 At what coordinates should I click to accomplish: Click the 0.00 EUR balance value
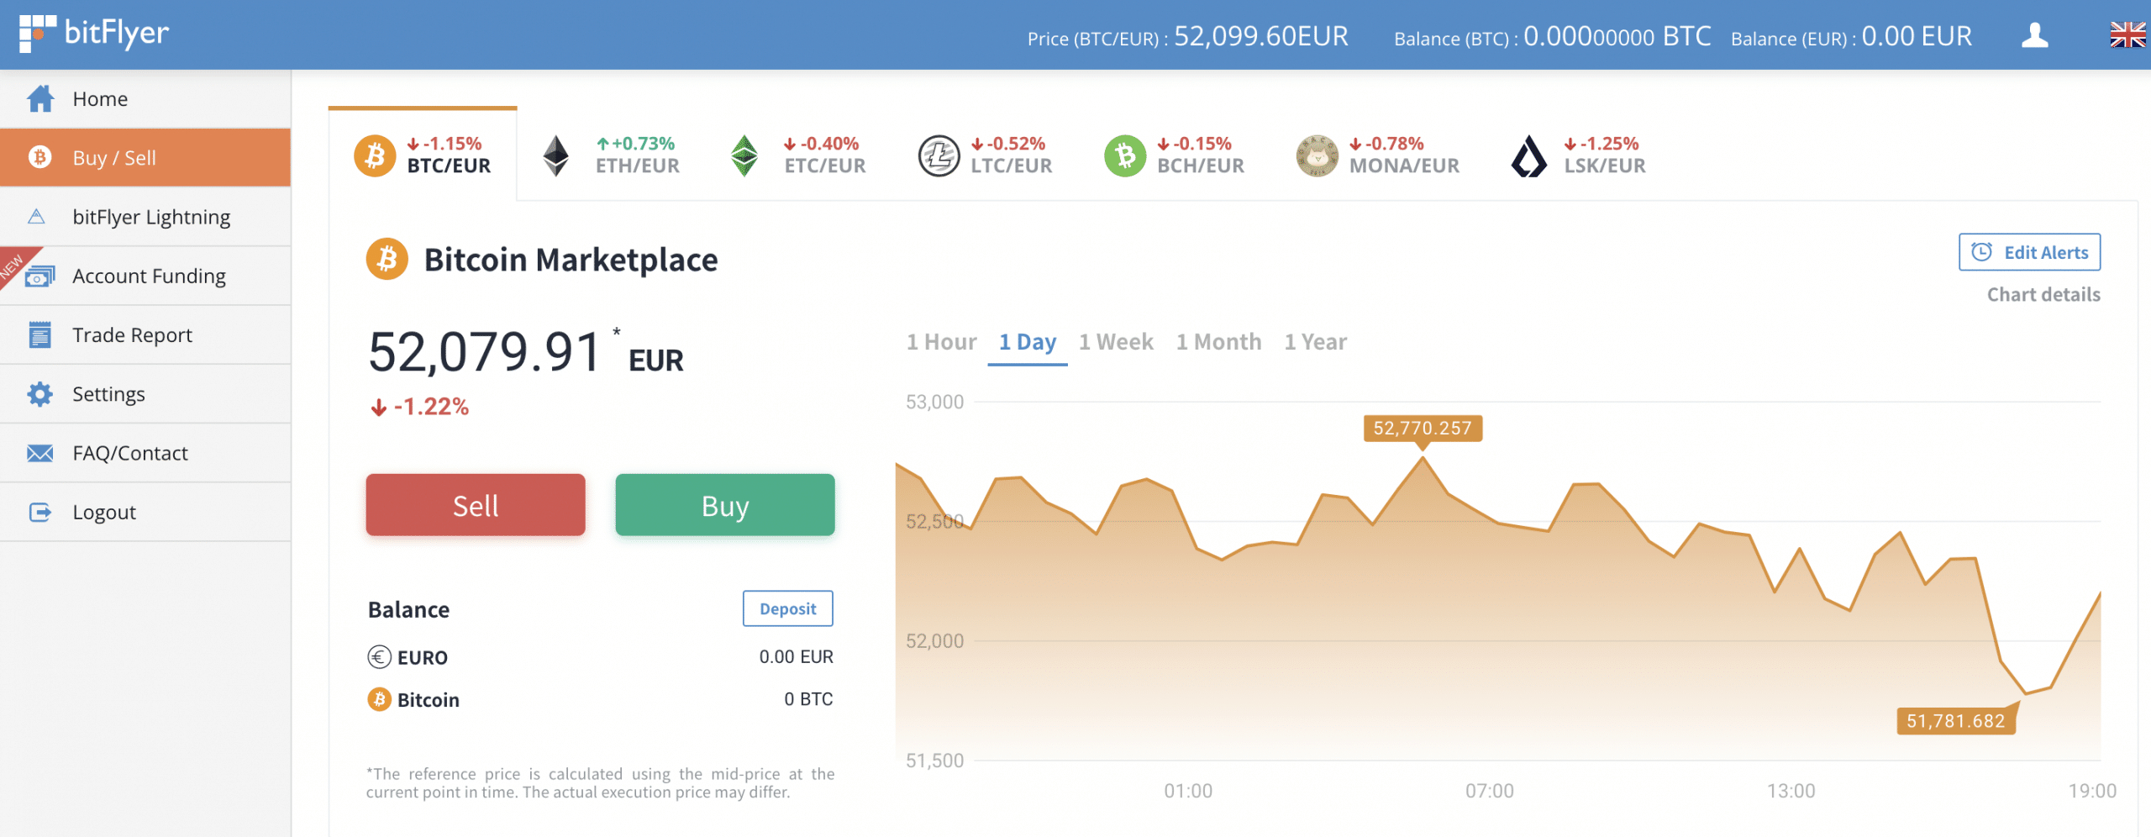pyautogui.click(x=797, y=657)
